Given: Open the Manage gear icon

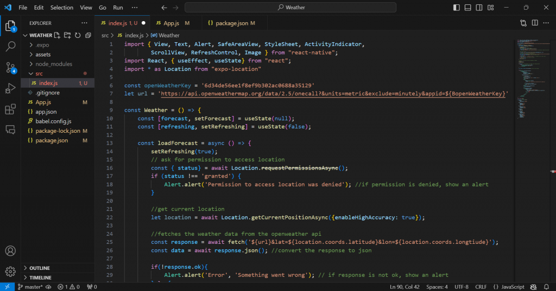Looking at the screenshot, I should point(10,271).
